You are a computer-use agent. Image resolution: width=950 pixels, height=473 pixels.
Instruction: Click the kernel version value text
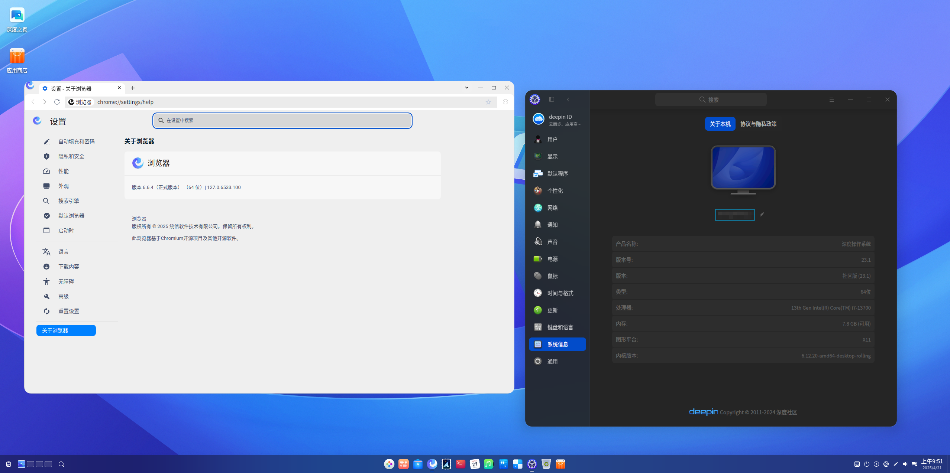[836, 356]
